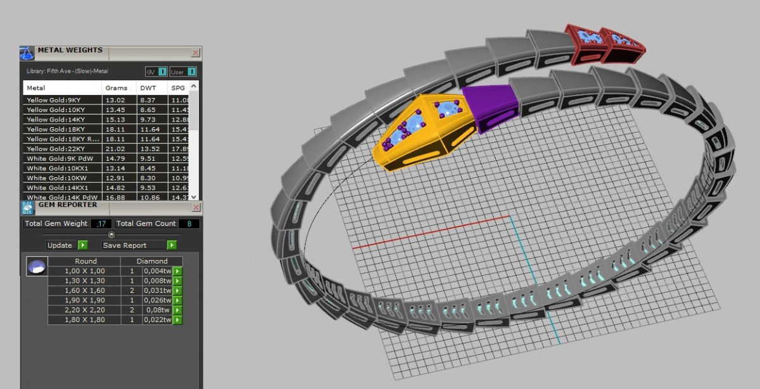Click the 1,60 X 1,60 size cell
760x389 pixels.
[84, 290]
